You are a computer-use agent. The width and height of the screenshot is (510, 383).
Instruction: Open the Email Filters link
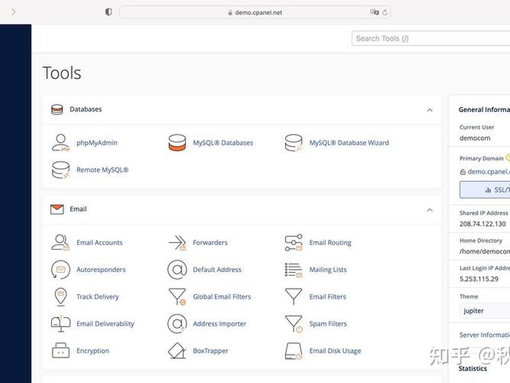coord(328,297)
